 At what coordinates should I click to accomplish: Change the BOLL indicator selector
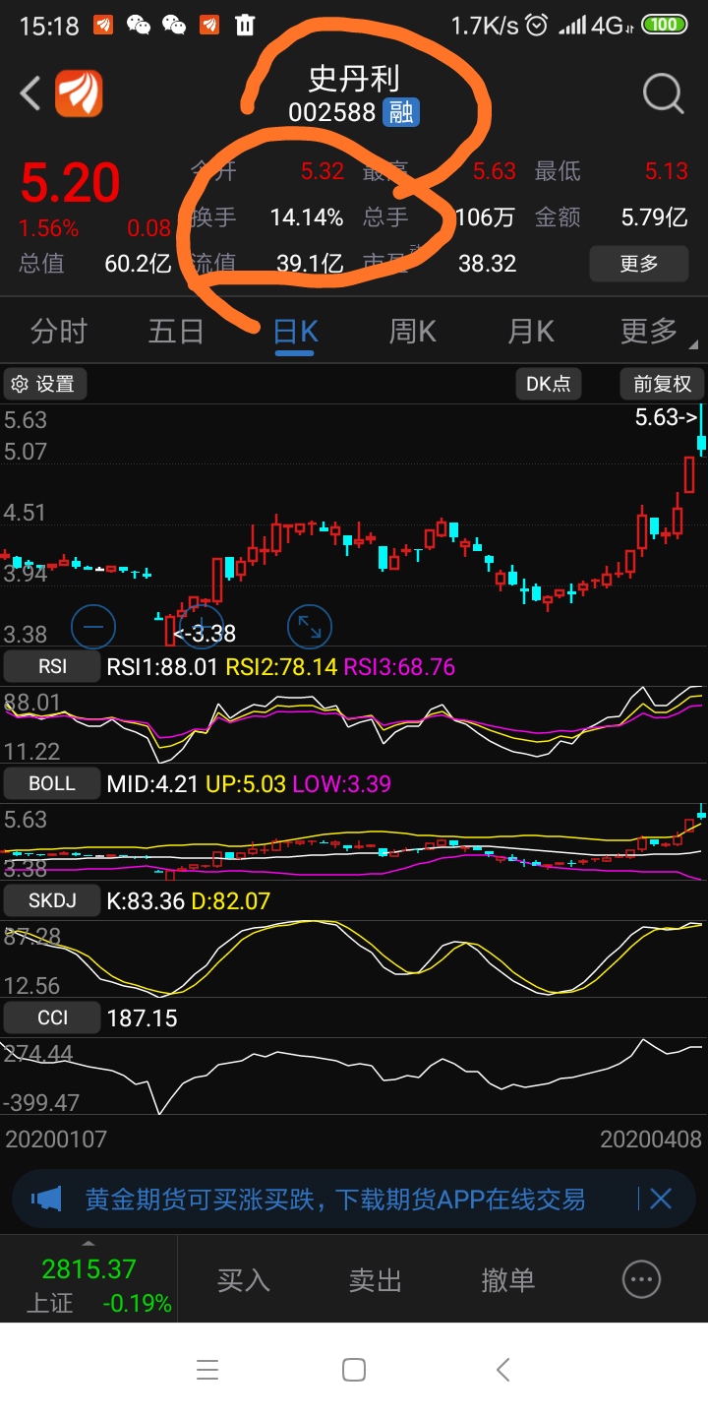(x=52, y=784)
